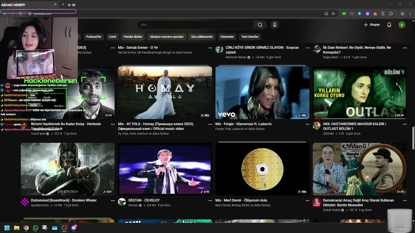Open the Mevtcan Bahav channel avatar

[x=219, y=49]
